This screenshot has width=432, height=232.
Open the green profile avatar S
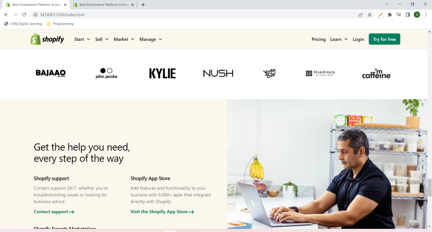click(x=417, y=14)
